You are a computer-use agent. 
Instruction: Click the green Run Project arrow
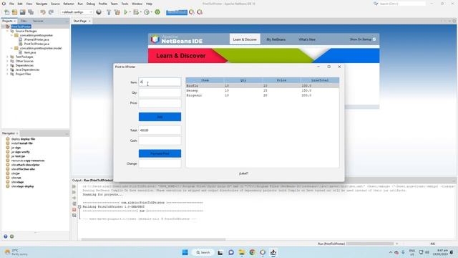click(126, 12)
